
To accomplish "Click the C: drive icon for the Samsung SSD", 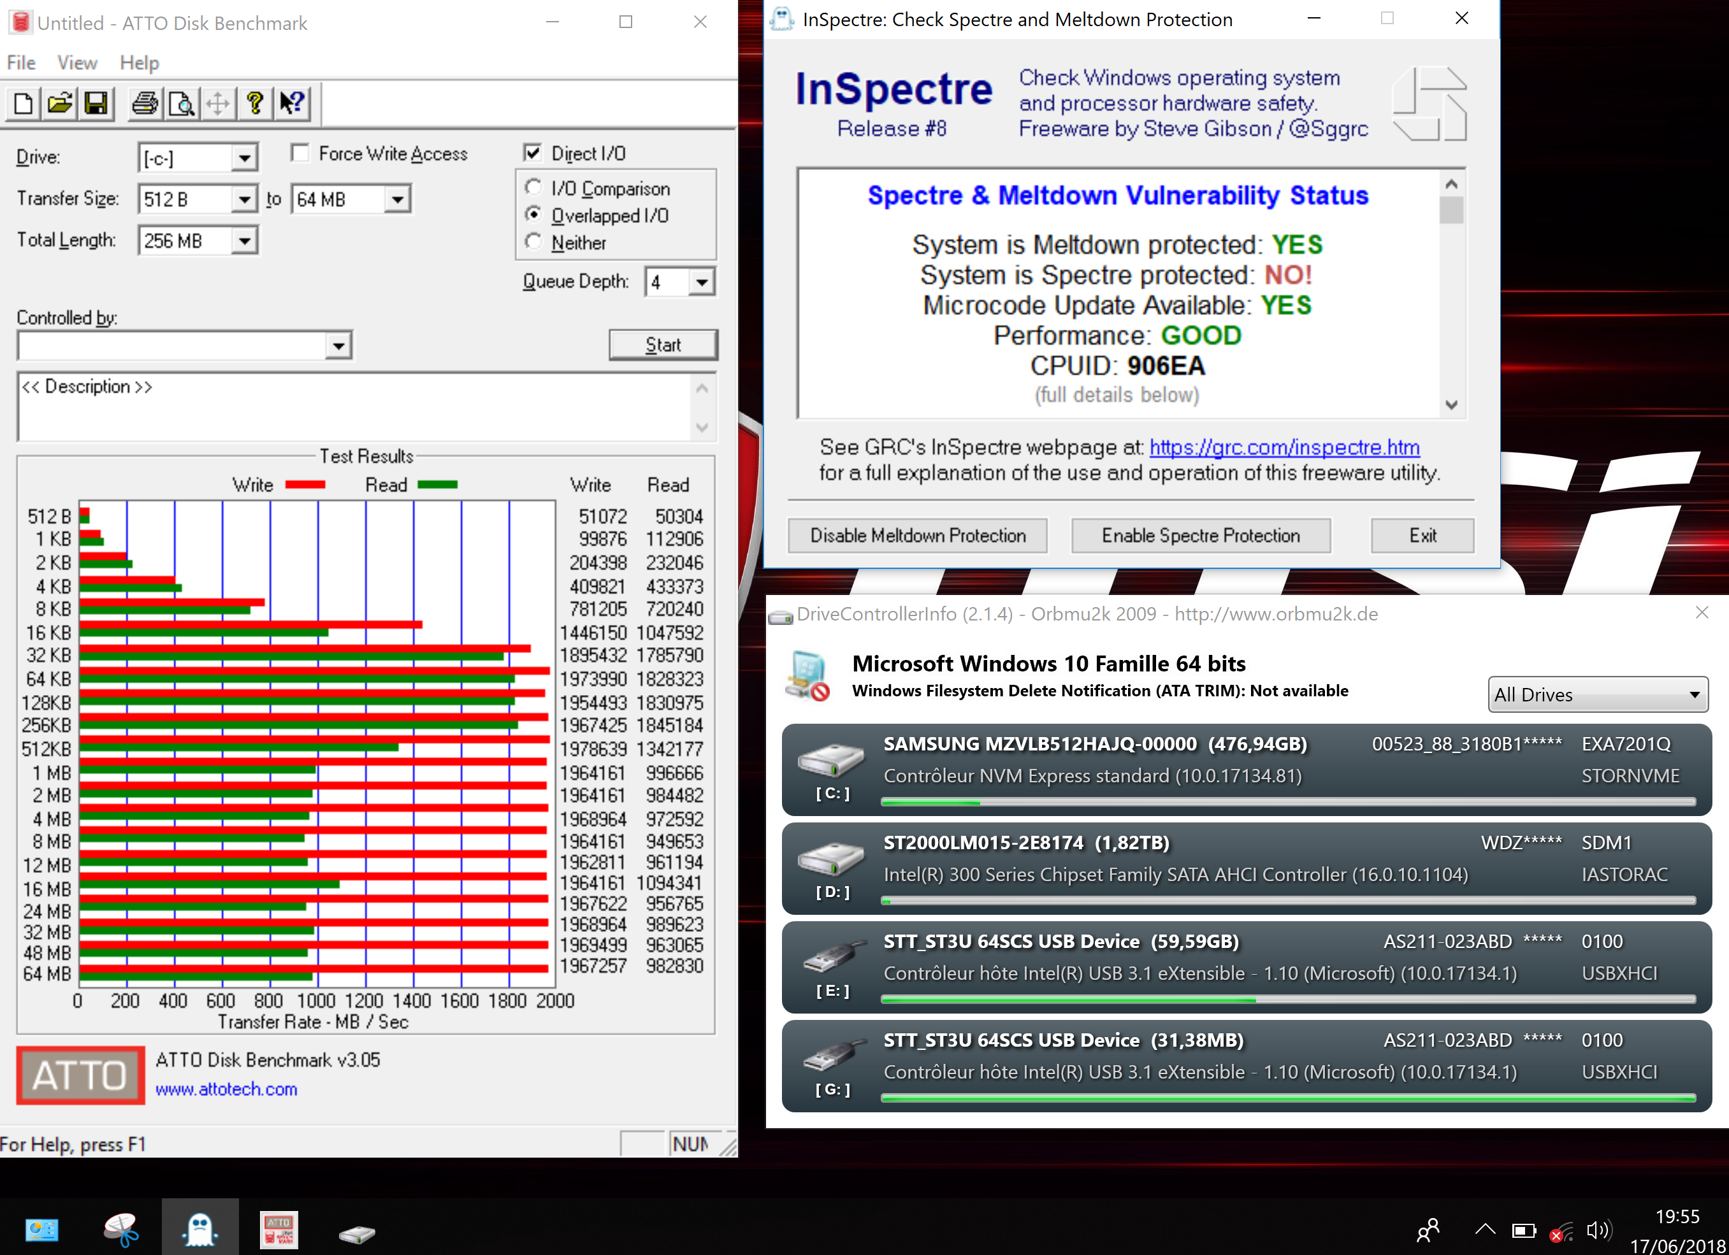I will tap(831, 760).
